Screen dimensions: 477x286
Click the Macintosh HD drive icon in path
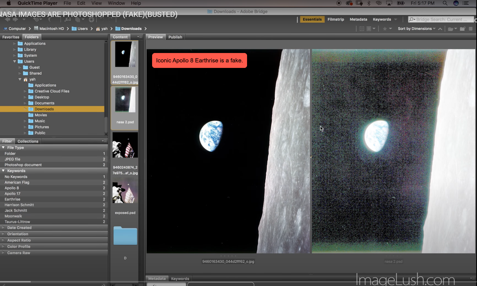pyautogui.click(x=36, y=28)
